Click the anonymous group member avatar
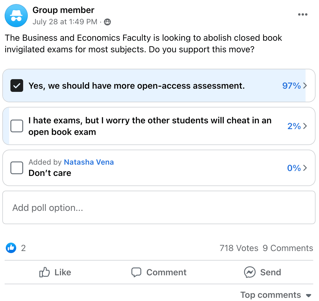 (x=16, y=16)
